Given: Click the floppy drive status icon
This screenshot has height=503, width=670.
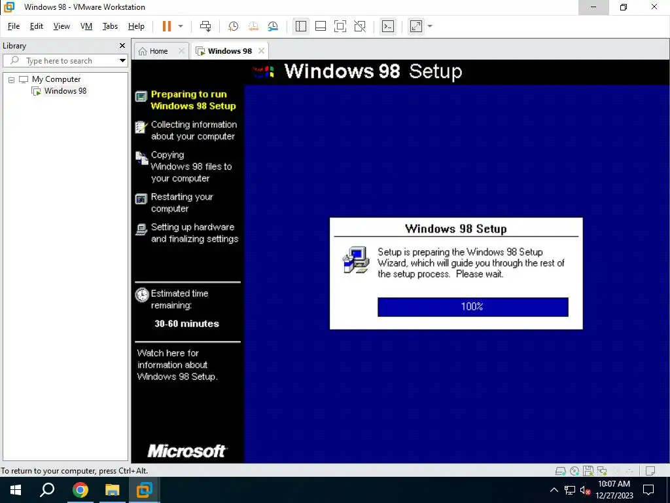Looking at the screenshot, I should tap(588, 471).
